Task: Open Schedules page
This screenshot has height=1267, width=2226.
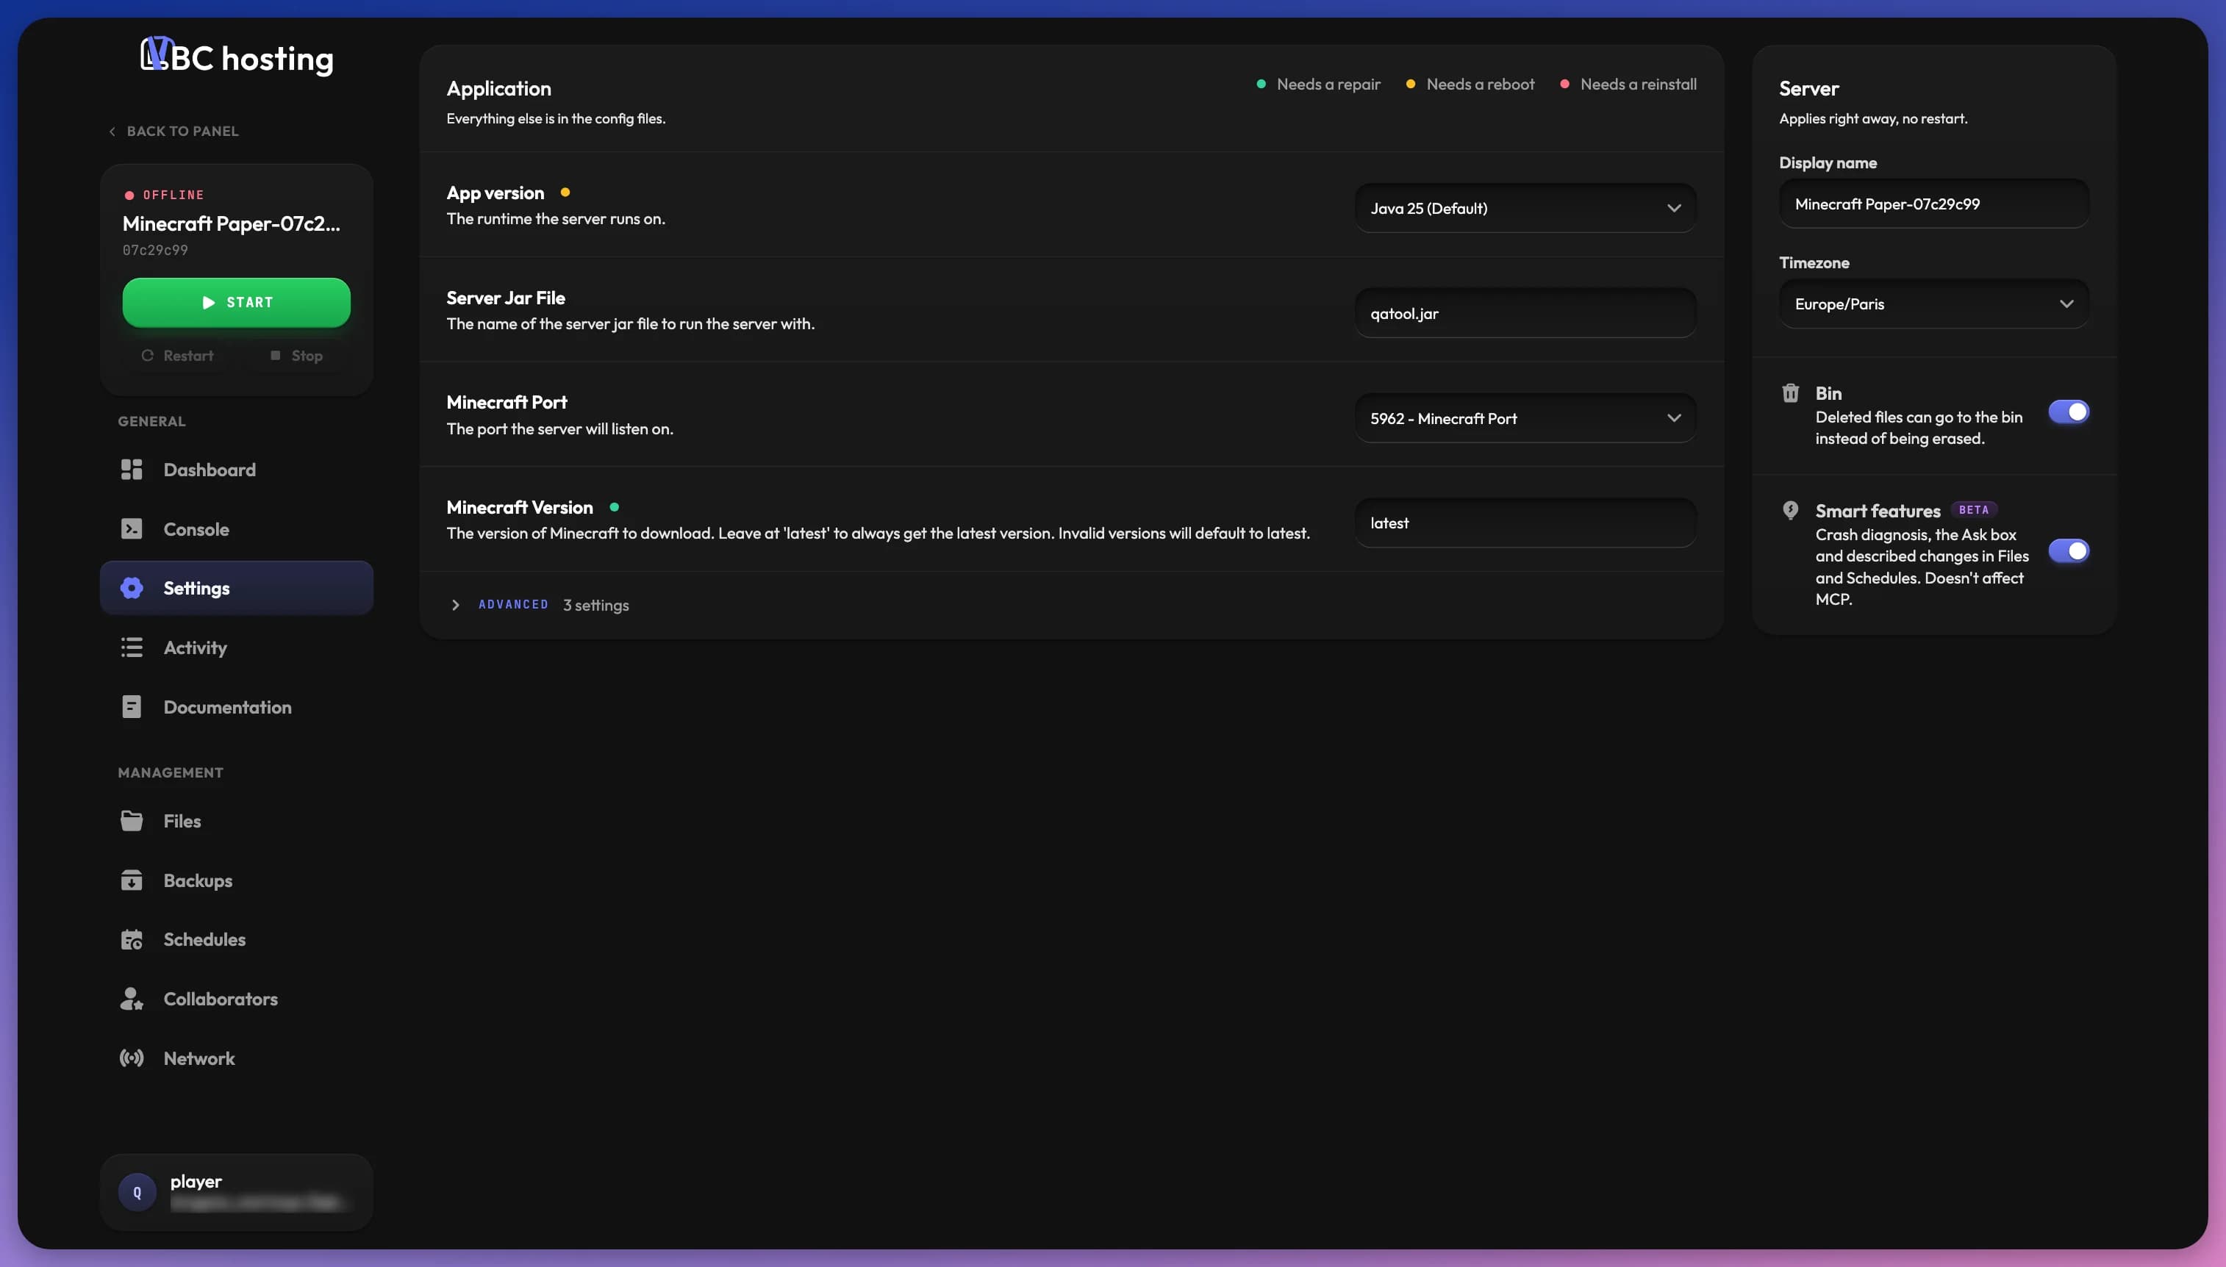Action: point(237,940)
